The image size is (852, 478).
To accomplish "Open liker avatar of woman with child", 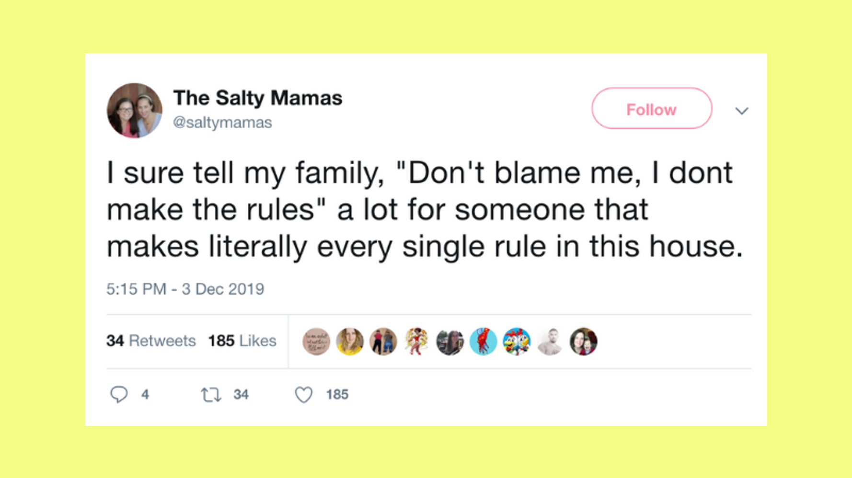I will (583, 341).
